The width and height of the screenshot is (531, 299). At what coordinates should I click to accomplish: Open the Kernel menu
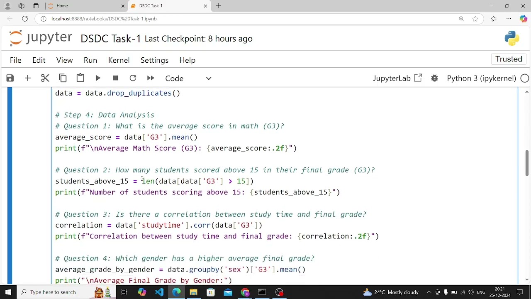[119, 60]
